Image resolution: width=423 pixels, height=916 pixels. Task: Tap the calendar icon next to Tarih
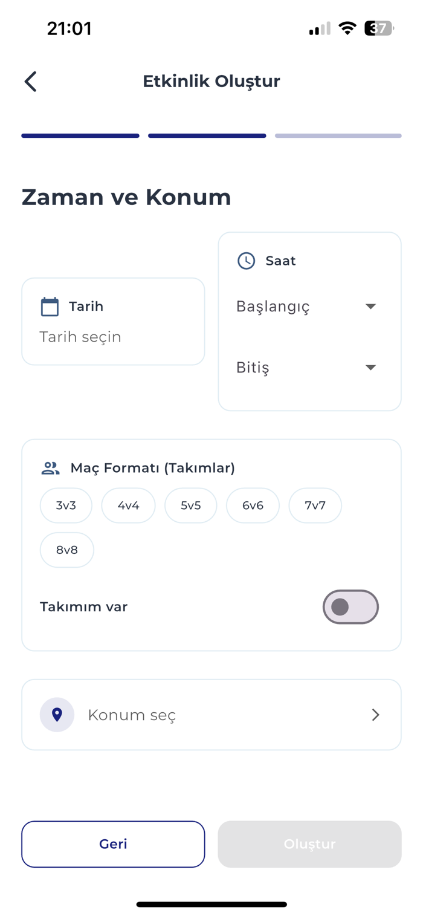click(x=50, y=307)
